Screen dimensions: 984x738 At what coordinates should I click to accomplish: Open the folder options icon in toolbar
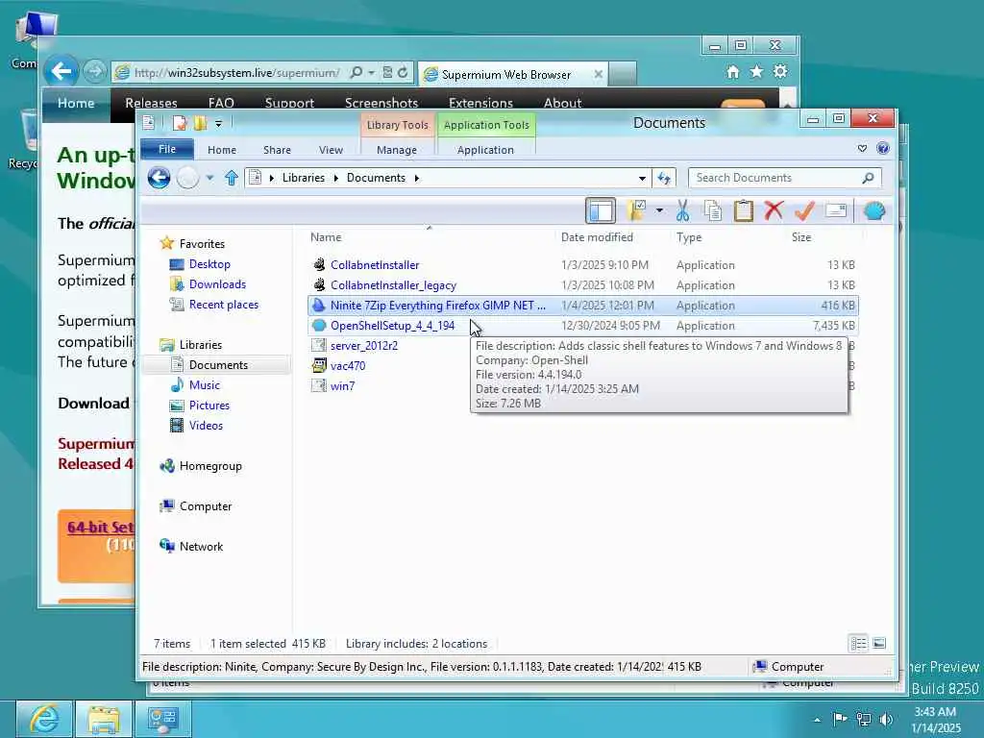pyautogui.click(x=636, y=210)
